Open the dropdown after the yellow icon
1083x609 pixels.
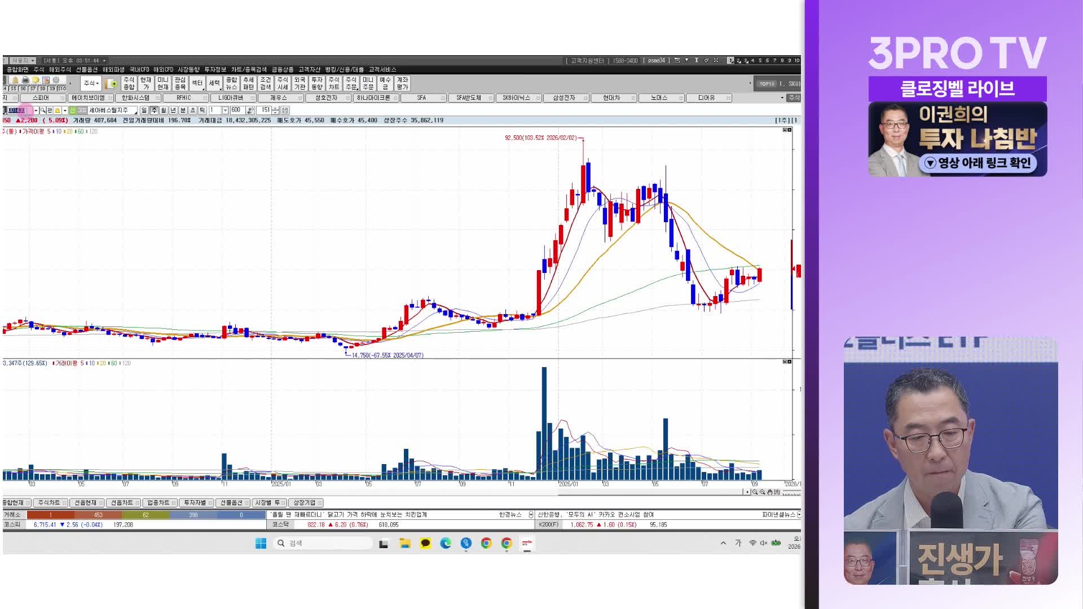[65, 111]
